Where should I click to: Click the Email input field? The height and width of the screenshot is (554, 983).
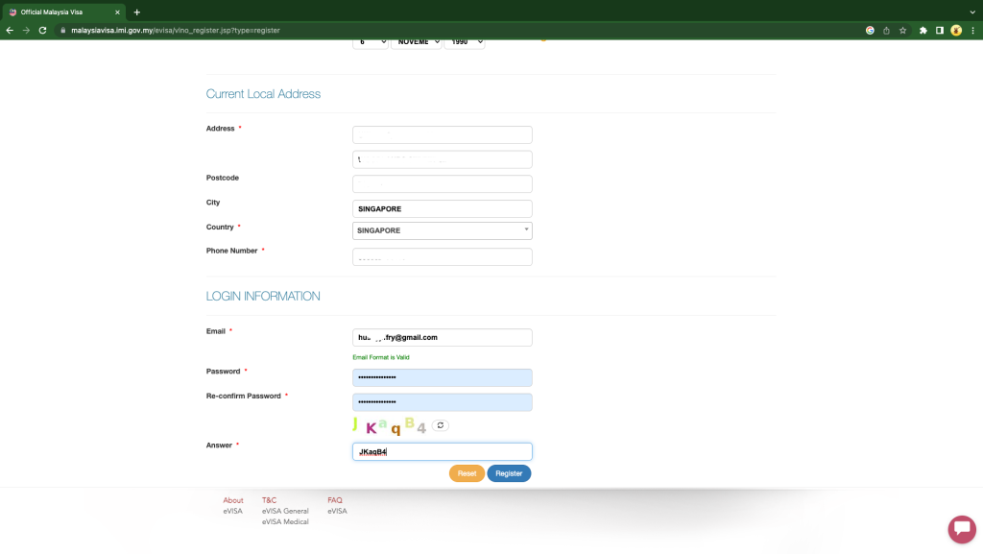click(442, 337)
